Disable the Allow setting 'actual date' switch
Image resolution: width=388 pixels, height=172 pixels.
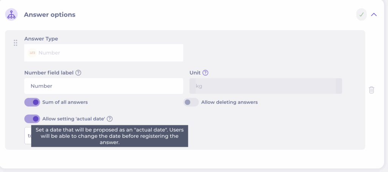(x=32, y=119)
